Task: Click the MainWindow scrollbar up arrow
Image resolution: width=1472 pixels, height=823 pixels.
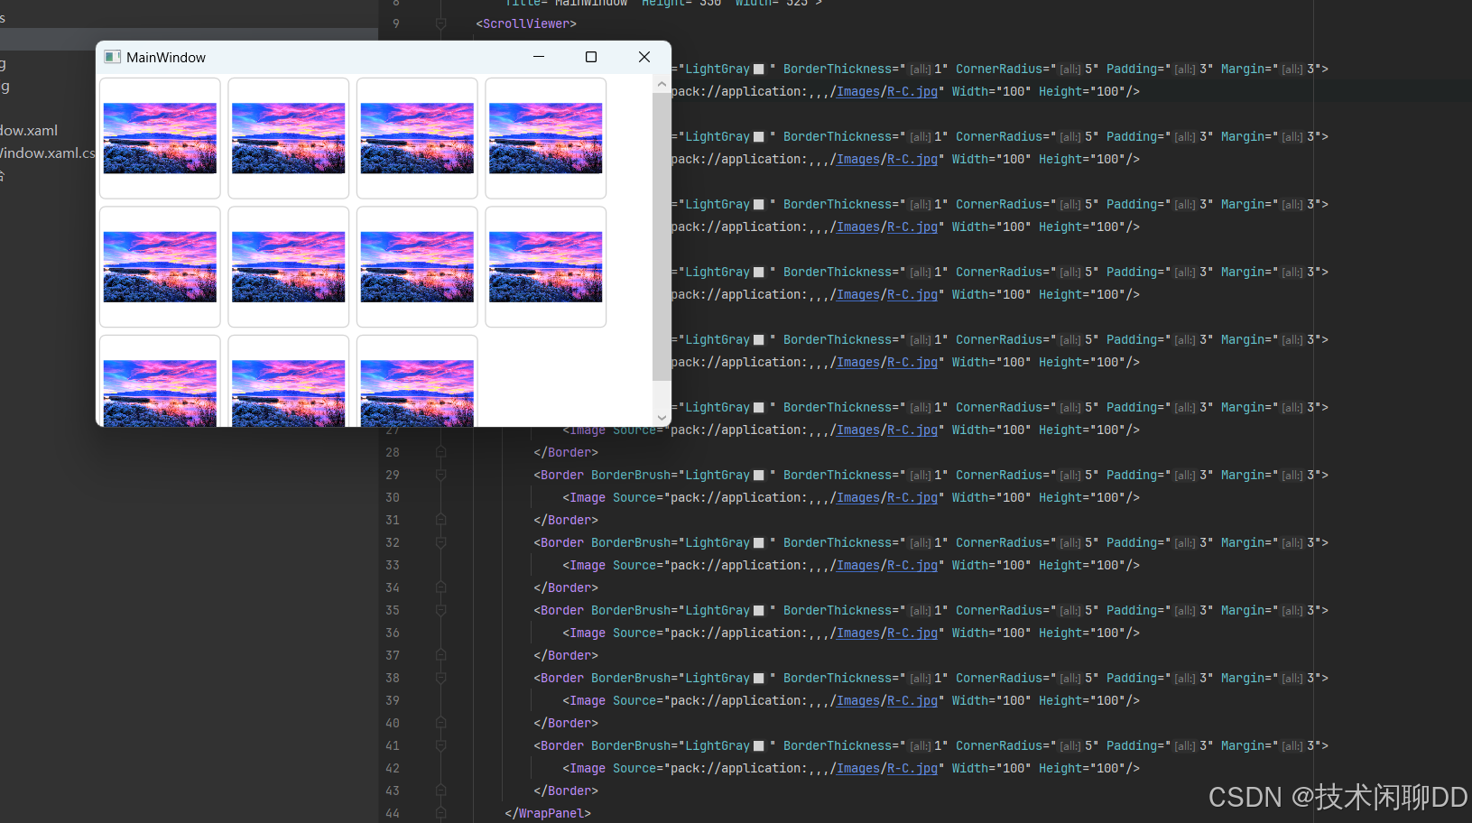Action: (662, 84)
